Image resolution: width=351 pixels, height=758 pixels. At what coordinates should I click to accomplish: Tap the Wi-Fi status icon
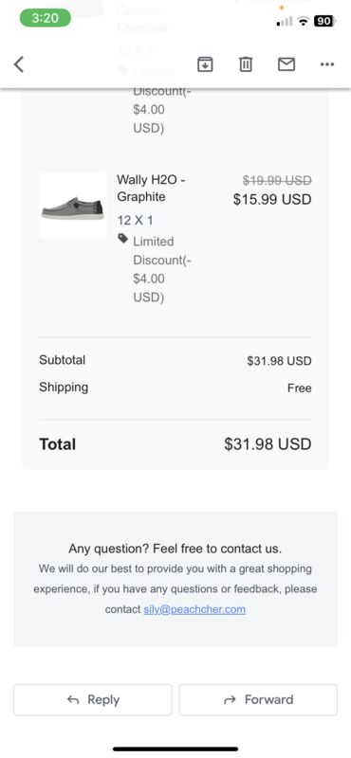click(x=304, y=20)
